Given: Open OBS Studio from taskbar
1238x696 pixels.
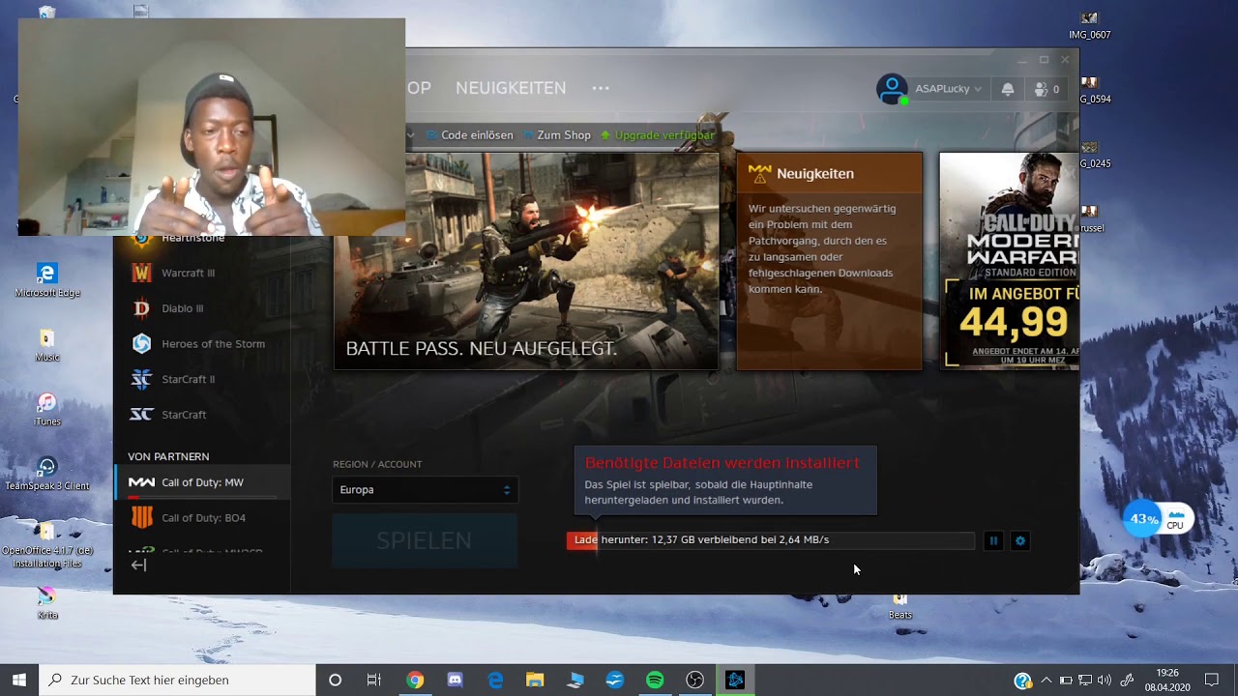Looking at the screenshot, I should [x=694, y=681].
